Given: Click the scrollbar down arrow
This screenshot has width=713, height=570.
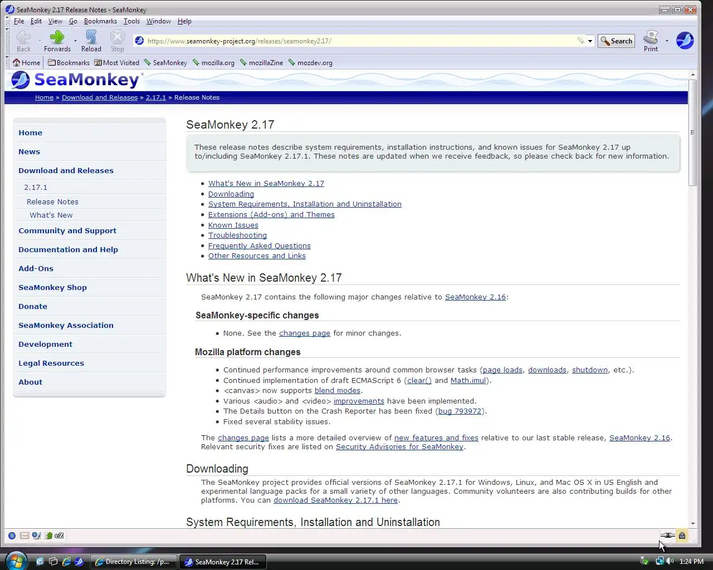Looking at the screenshot, I should click(x=692, y=523).
